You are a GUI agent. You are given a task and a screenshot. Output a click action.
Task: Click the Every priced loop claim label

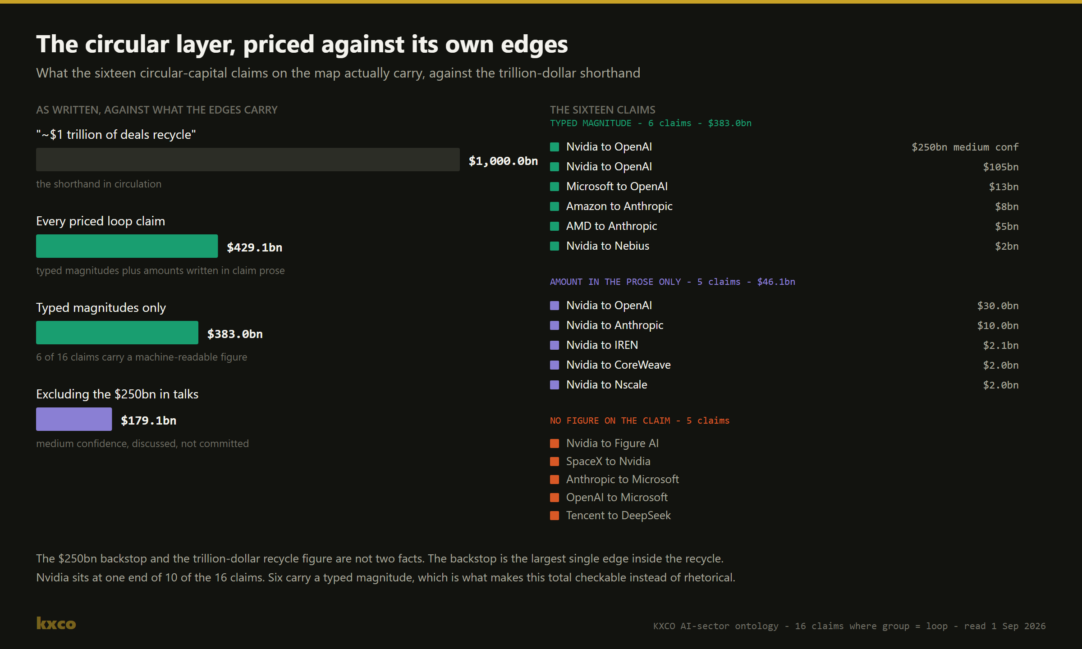pyautogui.click(x=101, y=221)
